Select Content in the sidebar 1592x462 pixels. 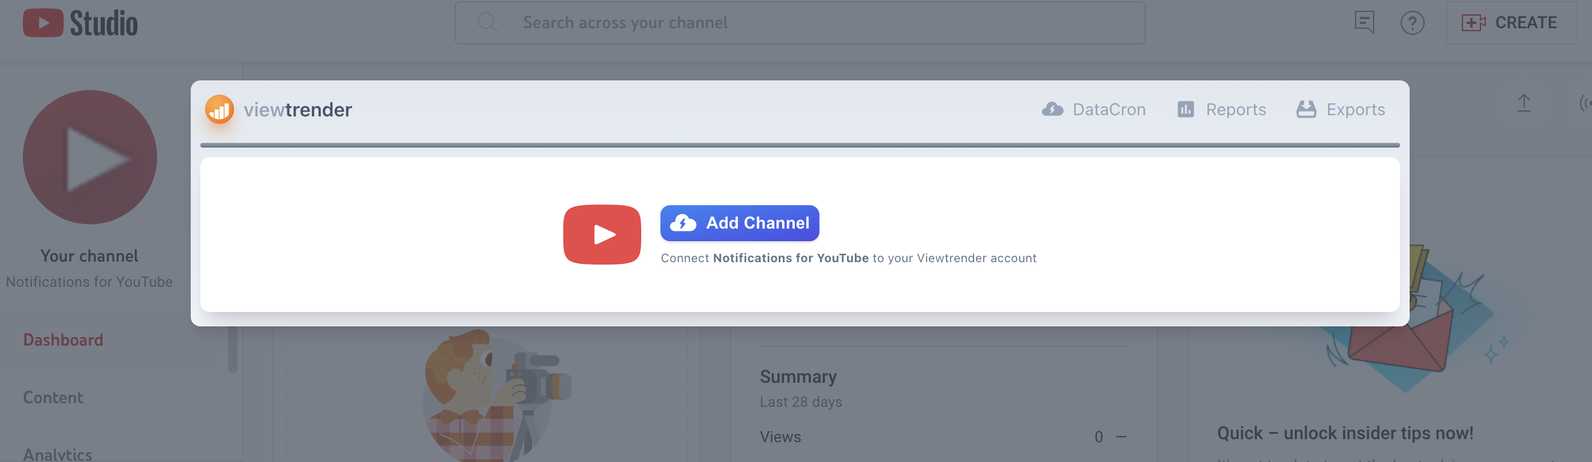pyautogui.click(x=53, y=397)
